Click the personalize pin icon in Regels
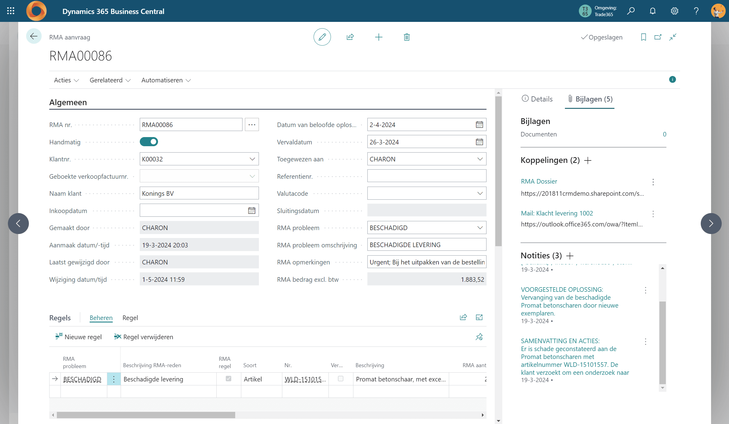The width and height of the screenshot is (729, 424). (479, 337)
